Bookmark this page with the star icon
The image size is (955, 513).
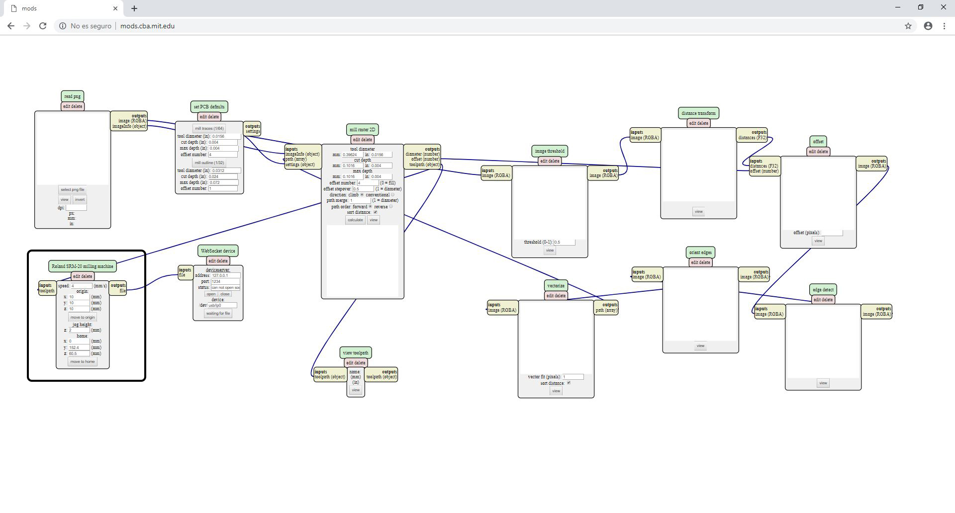(908, 26)
